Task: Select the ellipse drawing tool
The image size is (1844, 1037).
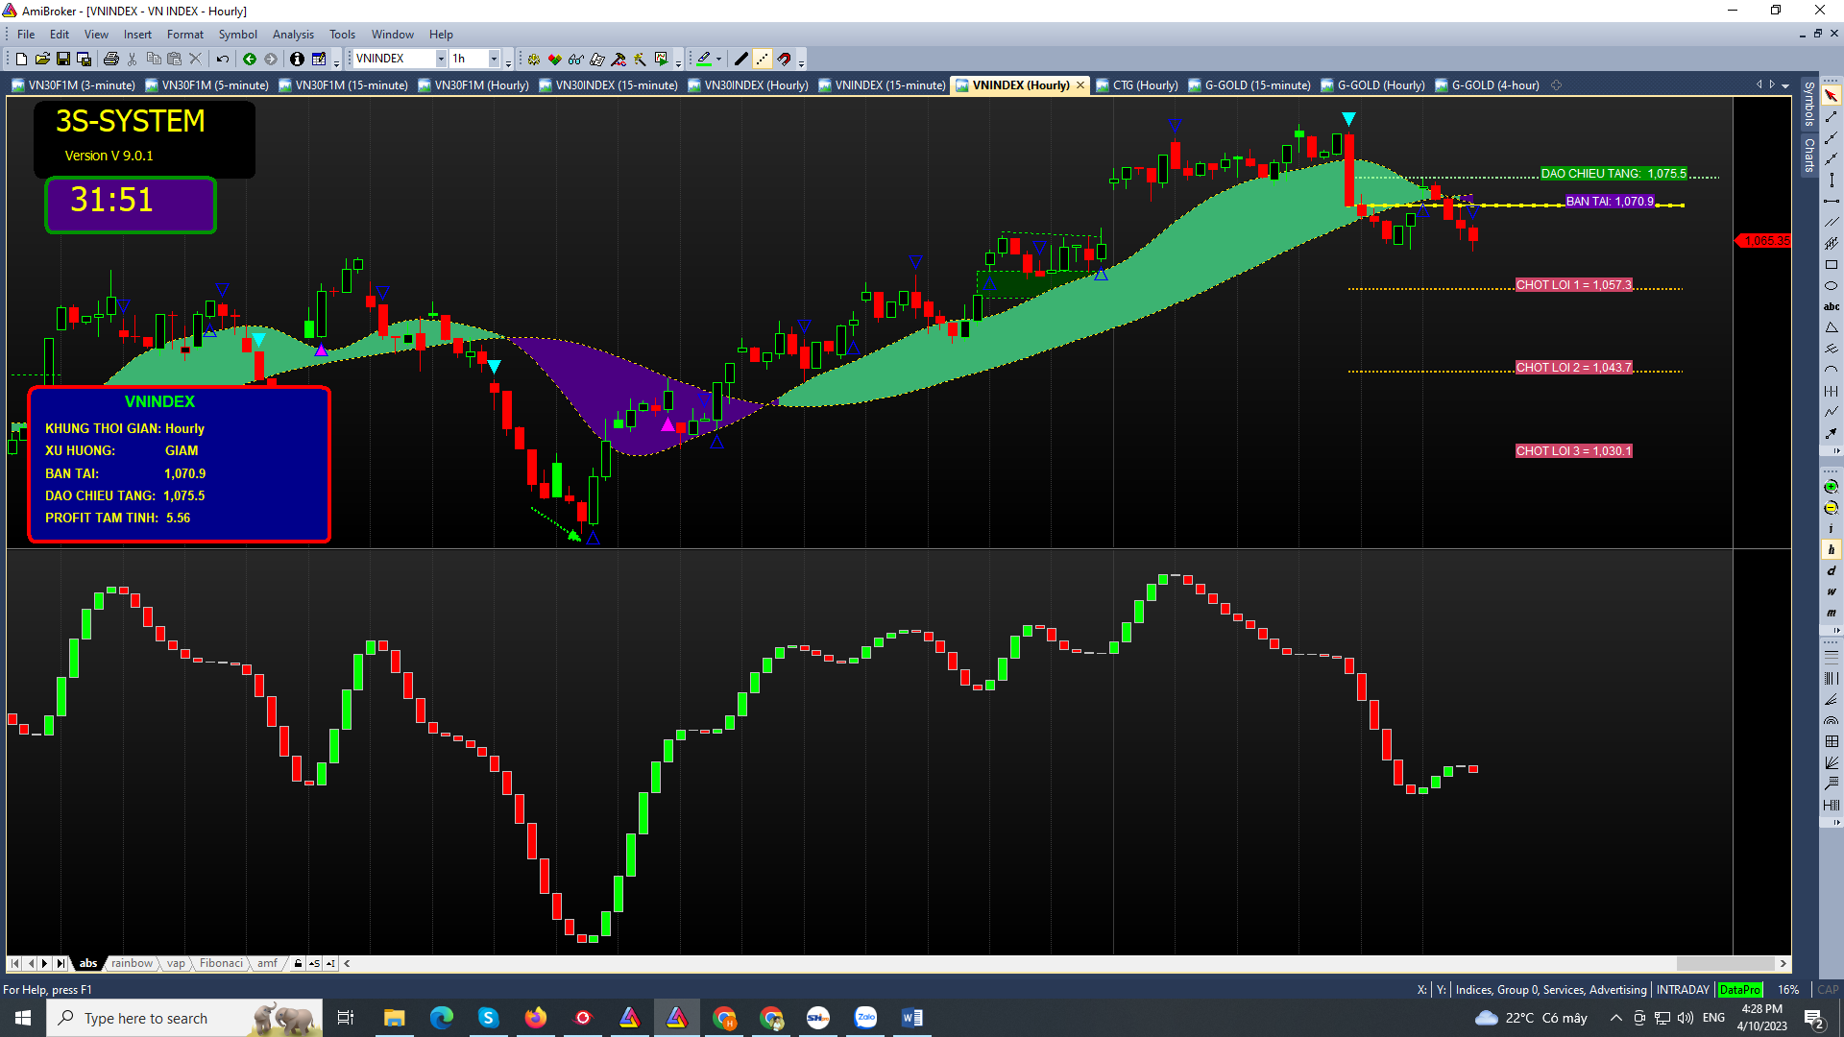Action: (1831, 286)
